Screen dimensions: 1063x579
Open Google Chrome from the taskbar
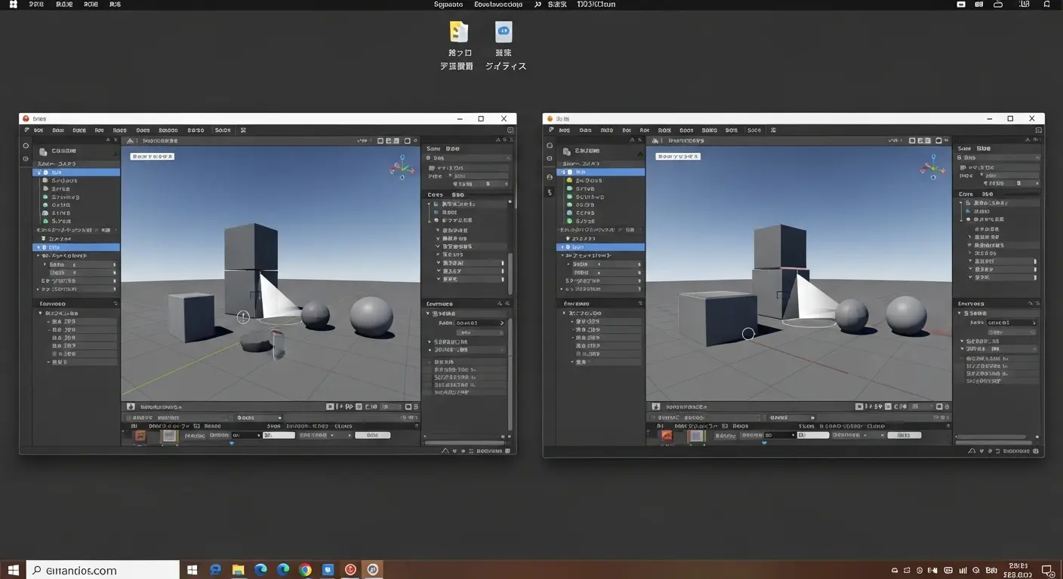pyautogui.click(x=306, y=570)
